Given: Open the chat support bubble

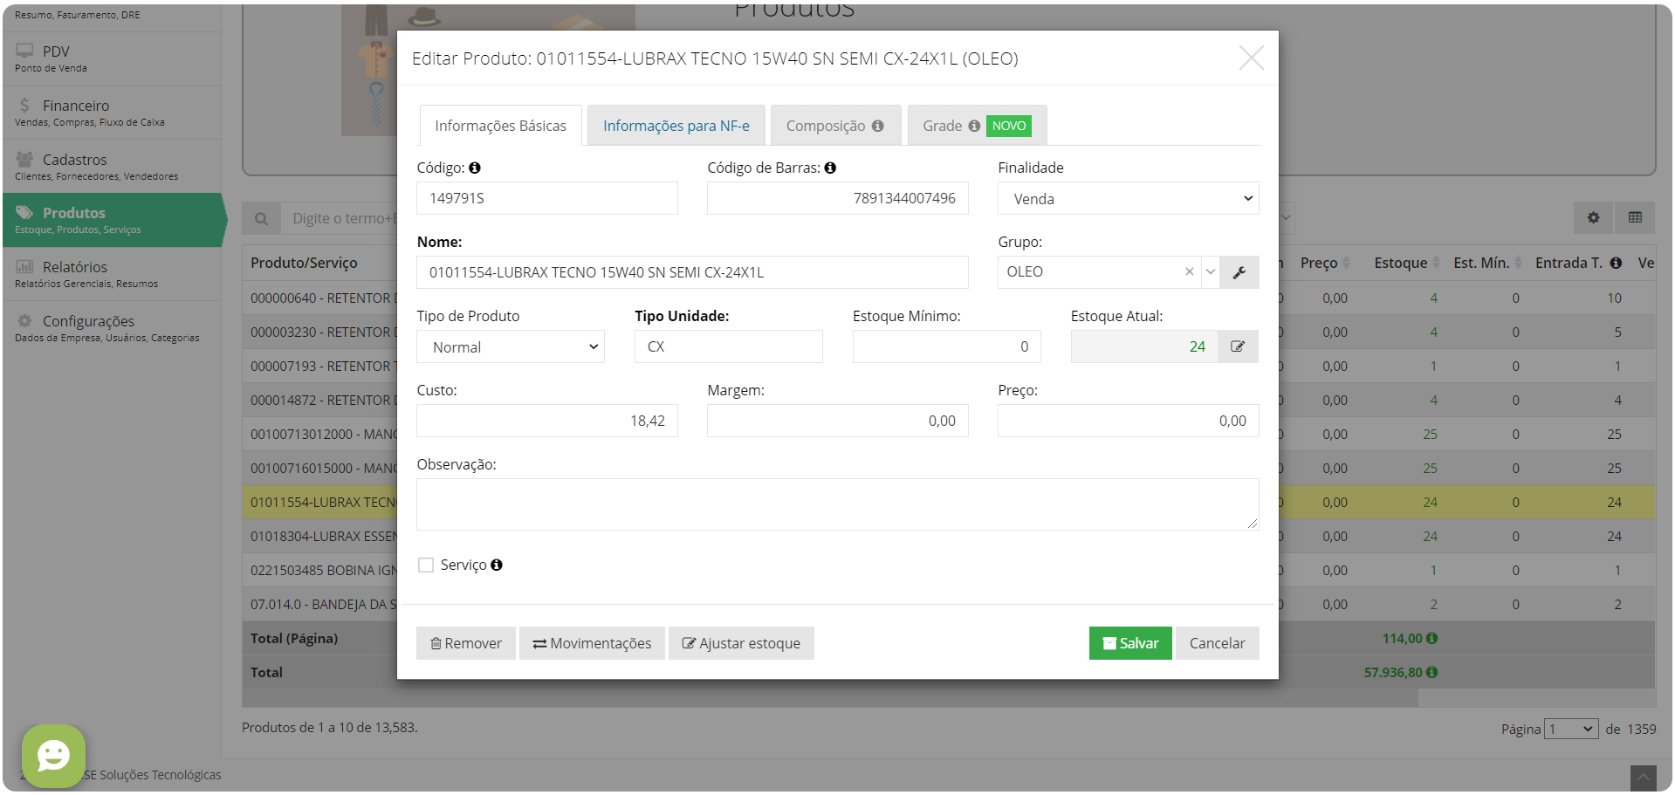Looking at the screenshot, I should 53,756.
